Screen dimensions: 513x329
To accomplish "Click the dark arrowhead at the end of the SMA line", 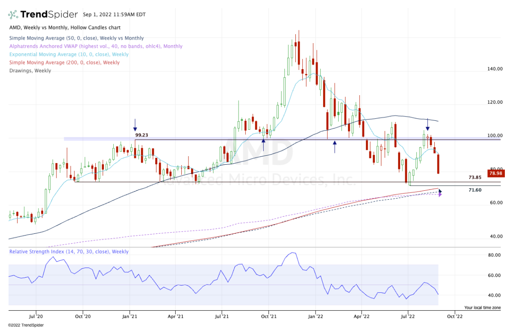I will tap(440, 190).
